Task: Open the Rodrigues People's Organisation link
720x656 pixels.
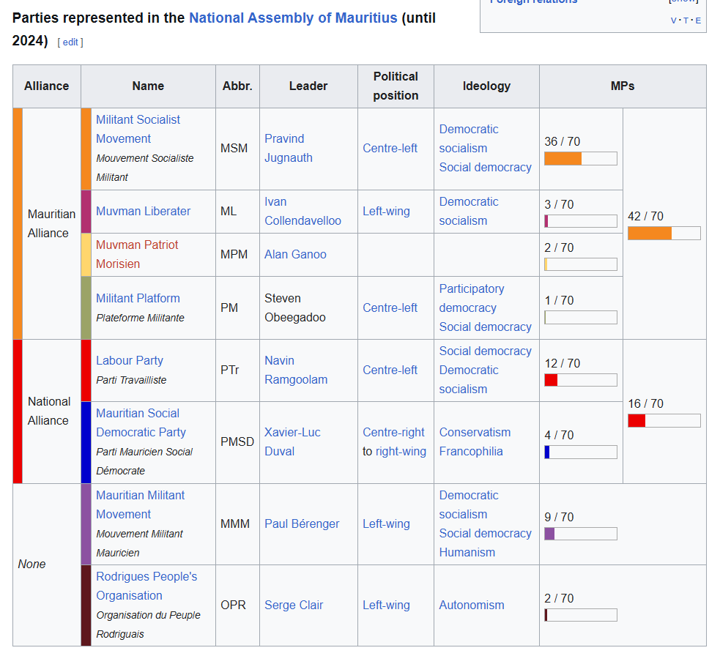Action: (x=146, y=586)
